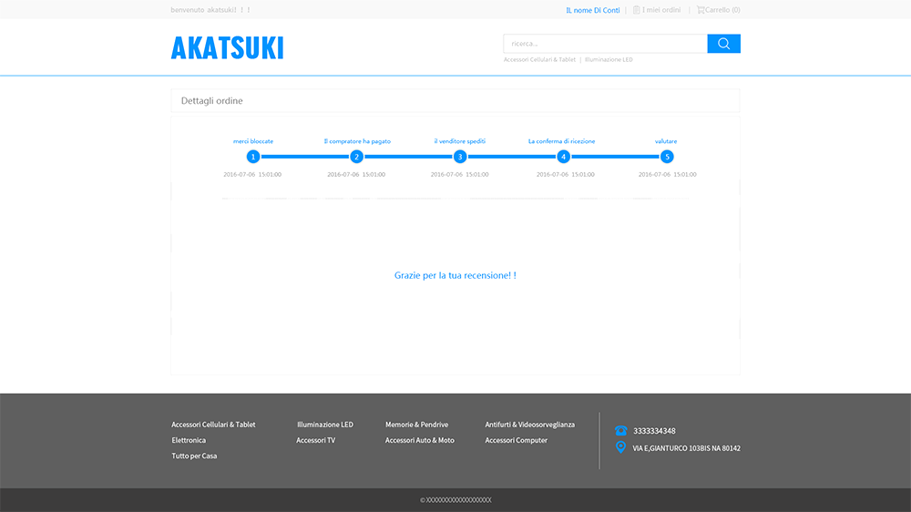The height and width of the screenshot is (512, 911).
Task: Open Antifurti & Videosorveglianza footer category
Action: pos(529,425)
